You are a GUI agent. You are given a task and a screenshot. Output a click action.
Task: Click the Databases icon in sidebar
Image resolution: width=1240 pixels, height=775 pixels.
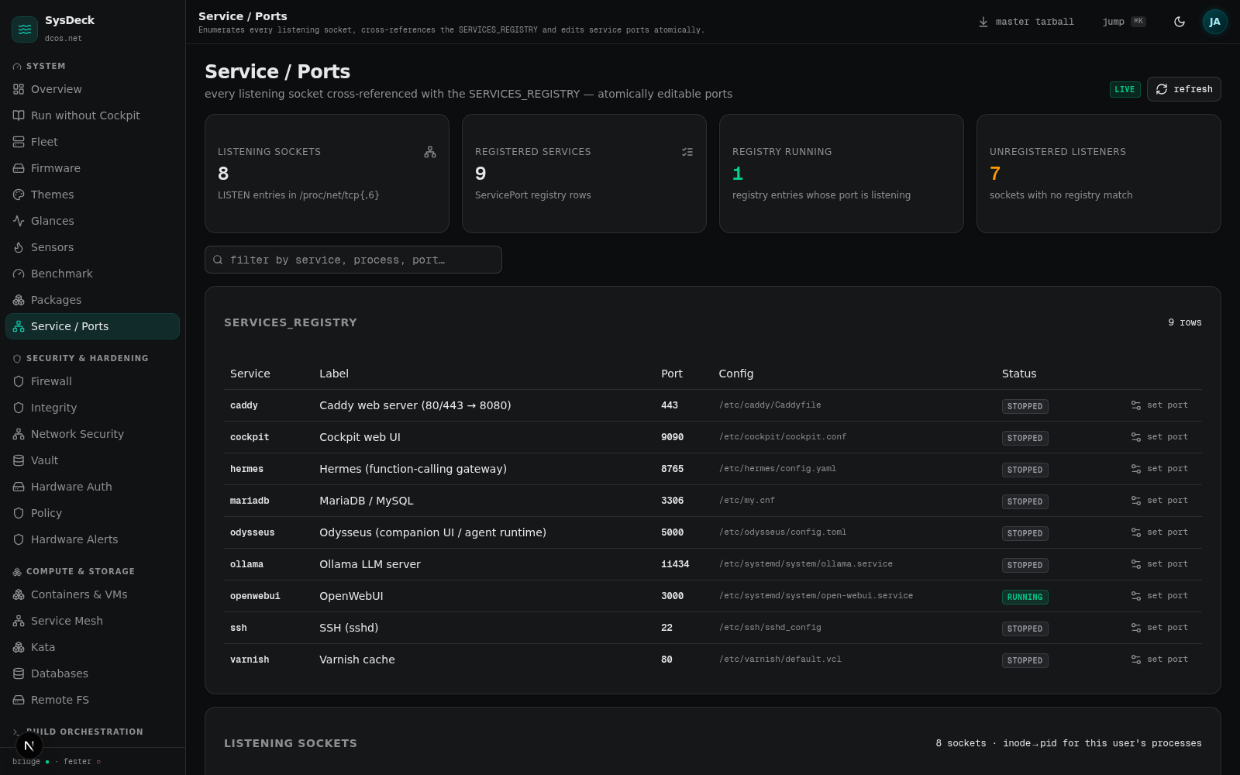19,673
